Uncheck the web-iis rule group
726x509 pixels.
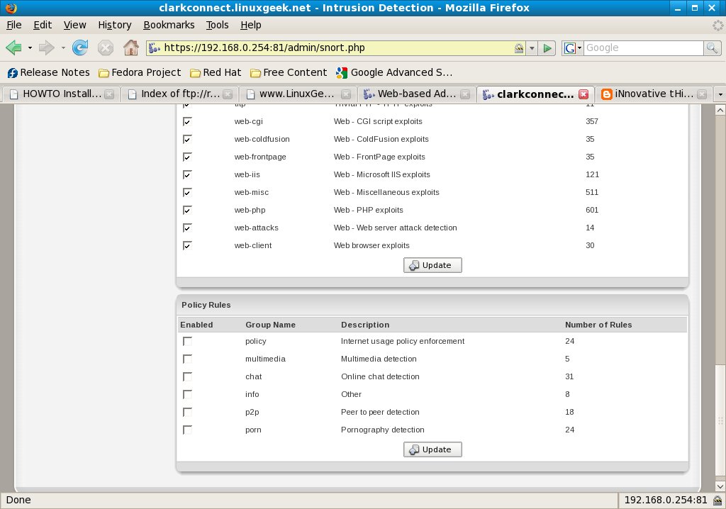coord(187,174)
